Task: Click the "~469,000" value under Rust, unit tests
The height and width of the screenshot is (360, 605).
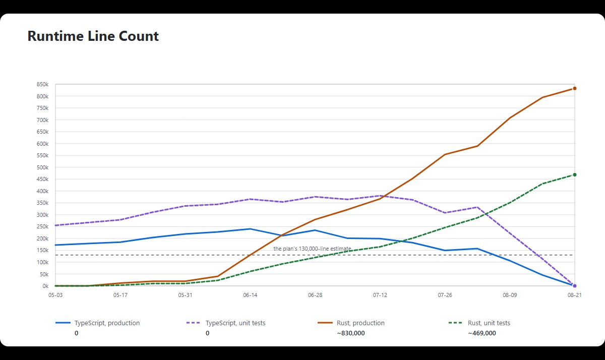Action: 482,333
